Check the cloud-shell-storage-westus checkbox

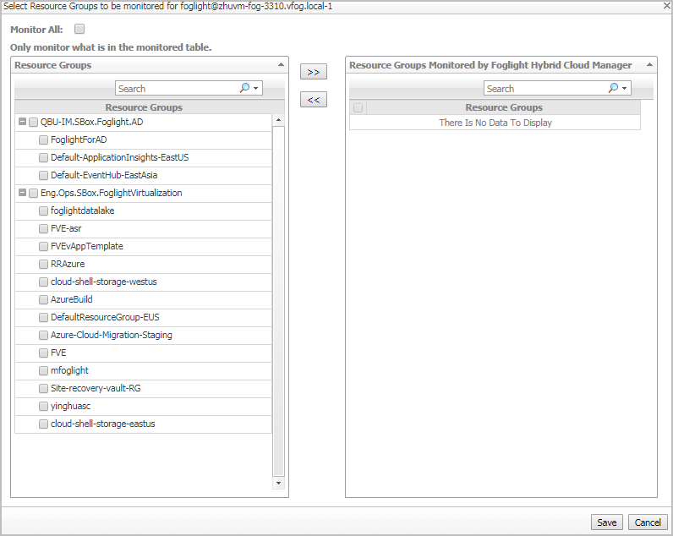(x=43, y=282)
